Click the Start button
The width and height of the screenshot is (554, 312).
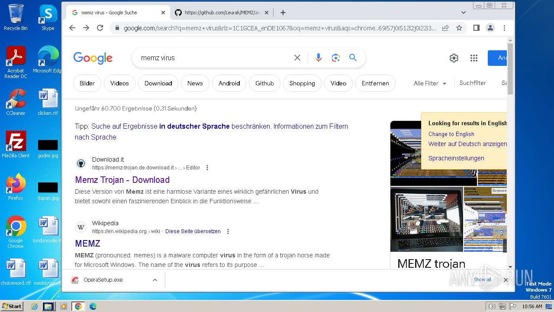tap(12, 306)
